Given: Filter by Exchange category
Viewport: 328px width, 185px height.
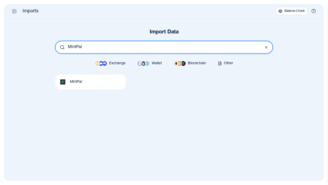Looking at the screenshot, I should pyautogui.click(x=110, y=63).
